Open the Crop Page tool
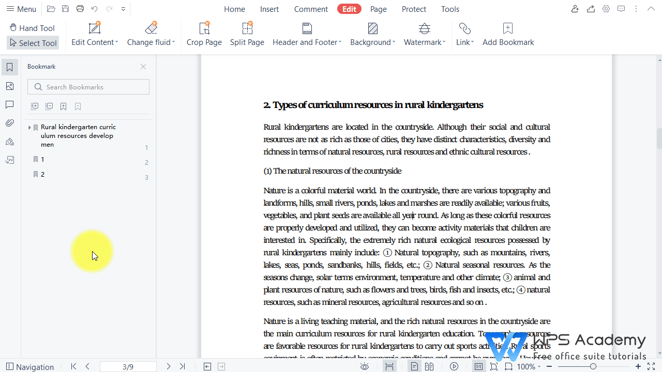This screenshot has width=662, height=372. pyautogui.click(x=204, y=34)
